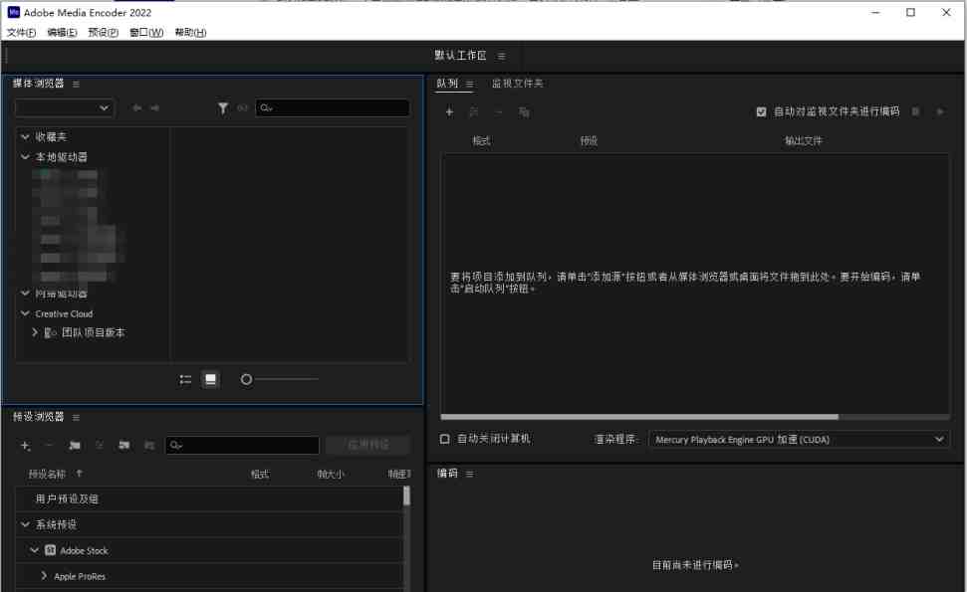Uncheck 自动对监视文件夹进行编码
This screenshot has height=592, width=967.
[760, 111]
